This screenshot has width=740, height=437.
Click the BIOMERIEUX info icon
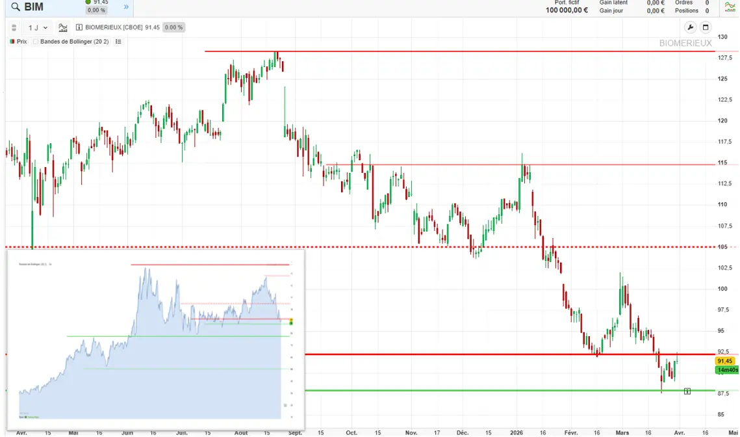click(79, 28)
